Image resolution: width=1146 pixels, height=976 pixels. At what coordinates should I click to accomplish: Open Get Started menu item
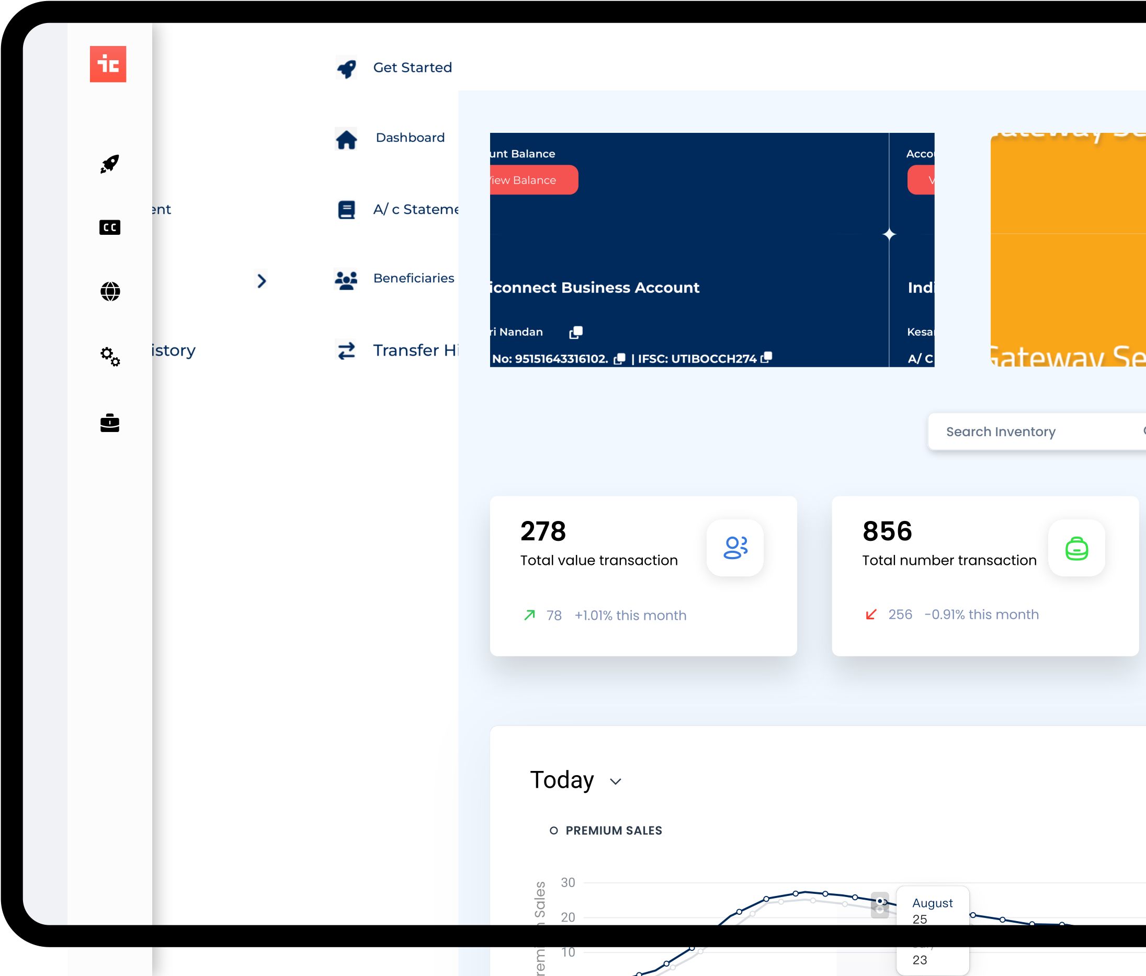[x=413, y=67]
